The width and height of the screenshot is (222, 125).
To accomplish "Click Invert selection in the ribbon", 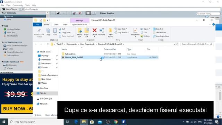I will coord(161,36).
